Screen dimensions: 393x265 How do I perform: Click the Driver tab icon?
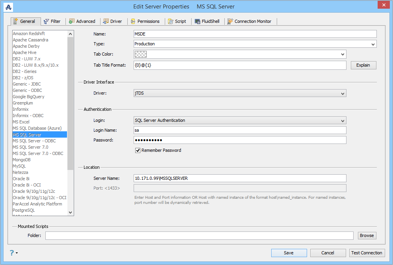coord(106,21)
